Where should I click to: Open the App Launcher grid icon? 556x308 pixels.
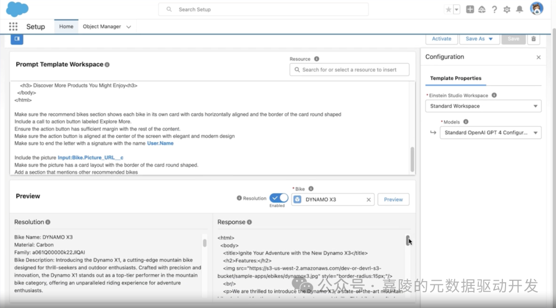(13, 27)
